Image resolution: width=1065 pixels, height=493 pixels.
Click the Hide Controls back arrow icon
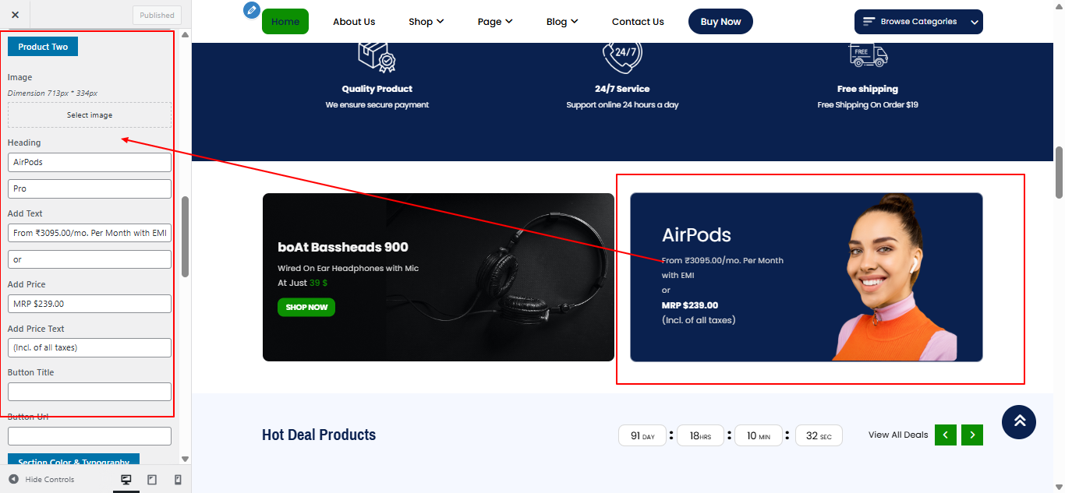(x=12, y=479)
